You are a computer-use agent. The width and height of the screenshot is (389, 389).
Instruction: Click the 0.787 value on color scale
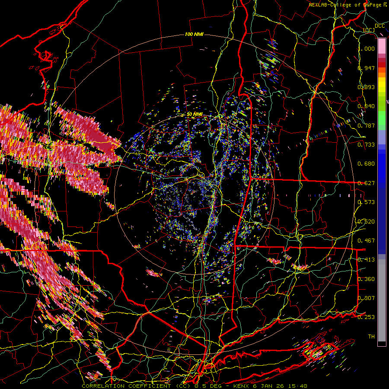coord(366,125)
